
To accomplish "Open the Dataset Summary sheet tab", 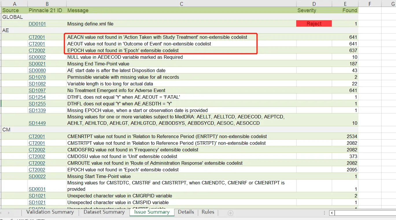I will [104, 212].
